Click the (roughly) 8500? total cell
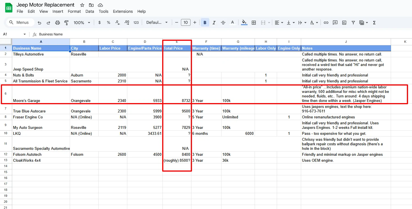The width and height of the screenshot is (412, 209). [177, 160]
